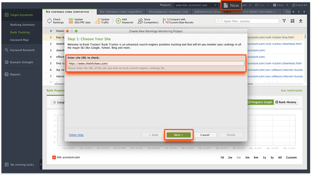Click the Target Keywords sidebar icon
This screenshot has height=175, width=311.
(7, 15)
